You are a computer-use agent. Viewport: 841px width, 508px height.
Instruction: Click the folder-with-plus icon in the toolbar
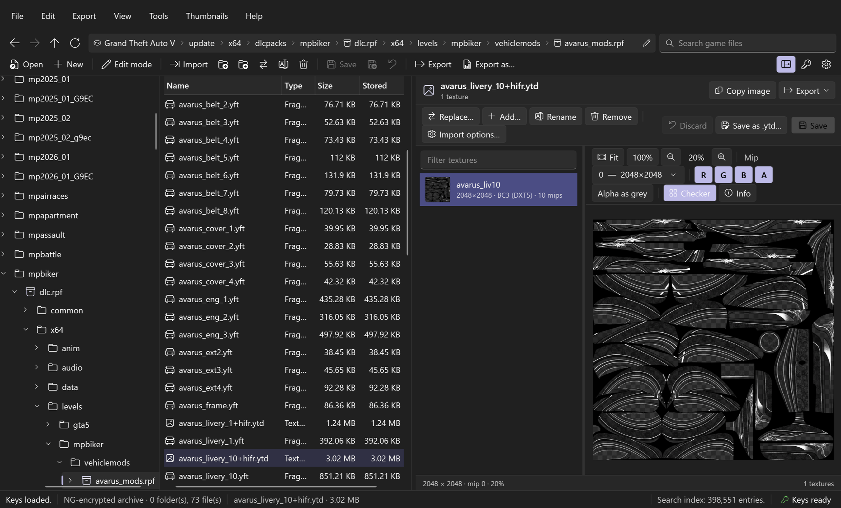click(243, 64)
